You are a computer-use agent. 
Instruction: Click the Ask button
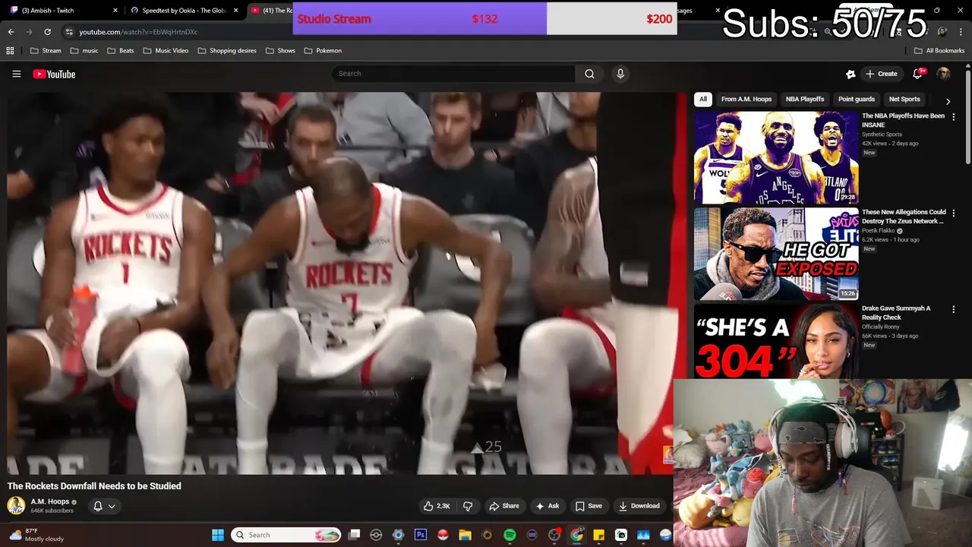(x=548, y=506)
